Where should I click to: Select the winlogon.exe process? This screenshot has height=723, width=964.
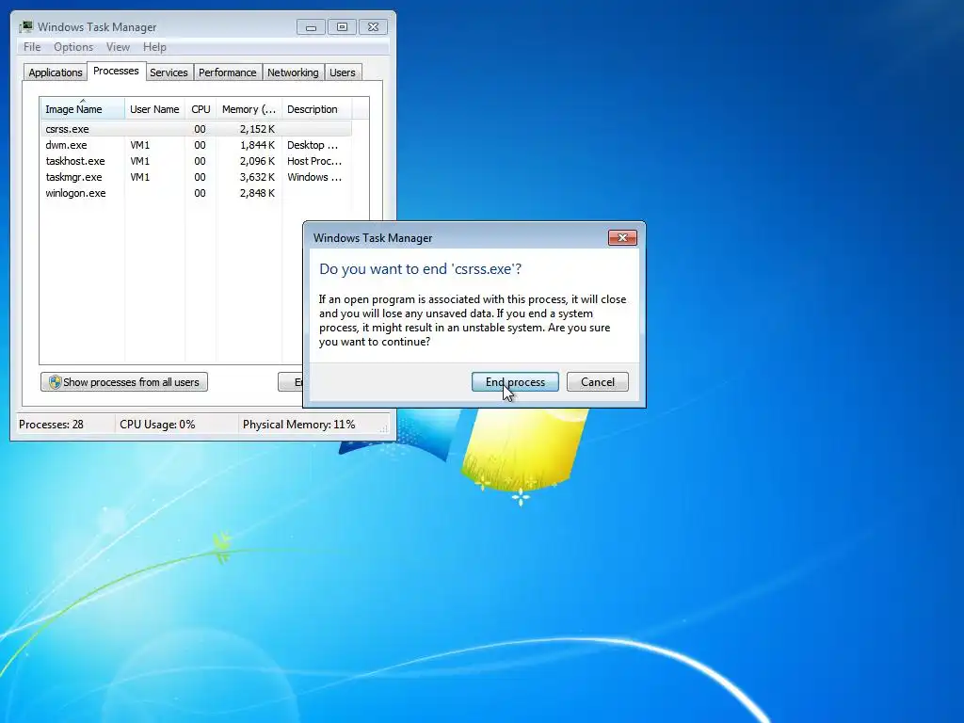point(196,193)
